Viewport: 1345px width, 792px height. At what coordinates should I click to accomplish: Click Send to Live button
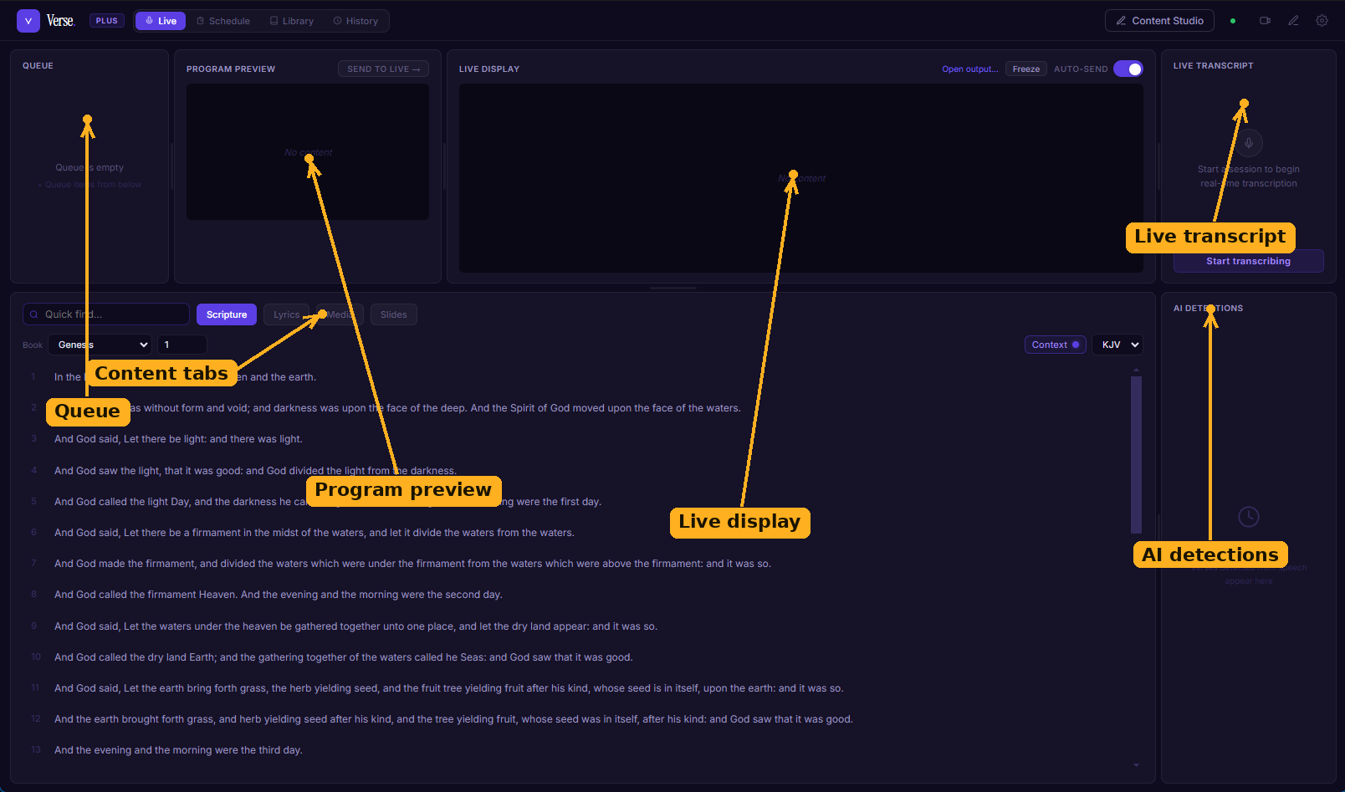coord(384,69)
